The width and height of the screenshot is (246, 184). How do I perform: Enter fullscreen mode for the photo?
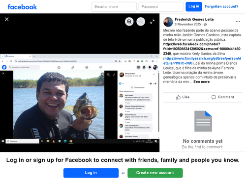tap(153, 22)
